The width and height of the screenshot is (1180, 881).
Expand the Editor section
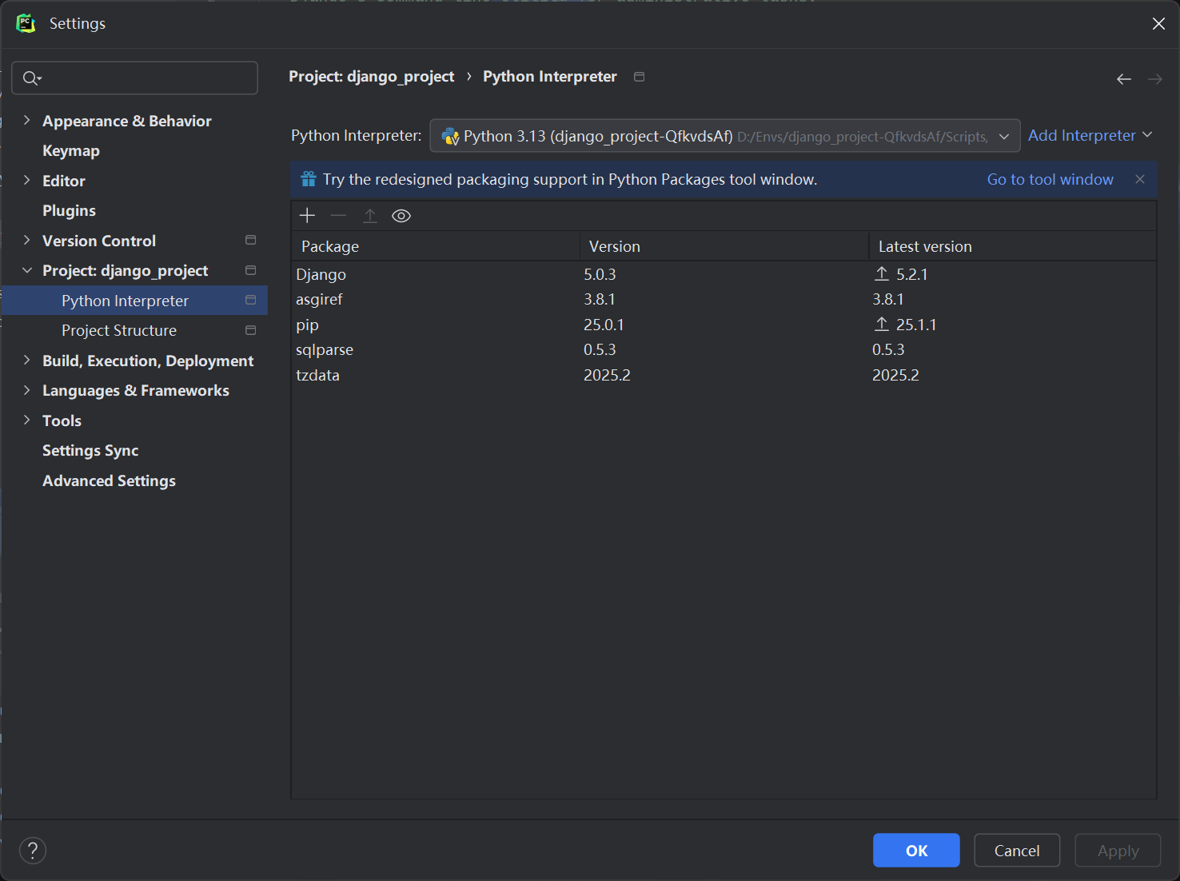(x=26, y=180)
